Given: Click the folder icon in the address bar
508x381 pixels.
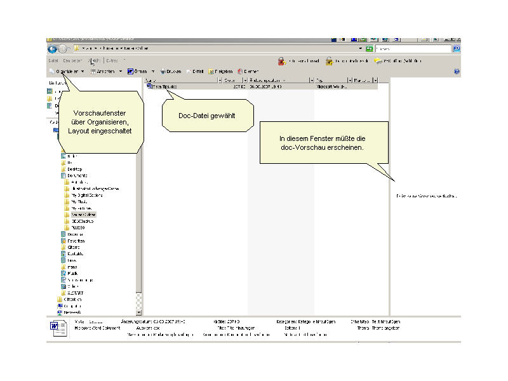Looking at the screenshot, I should [x=77, y=48].
